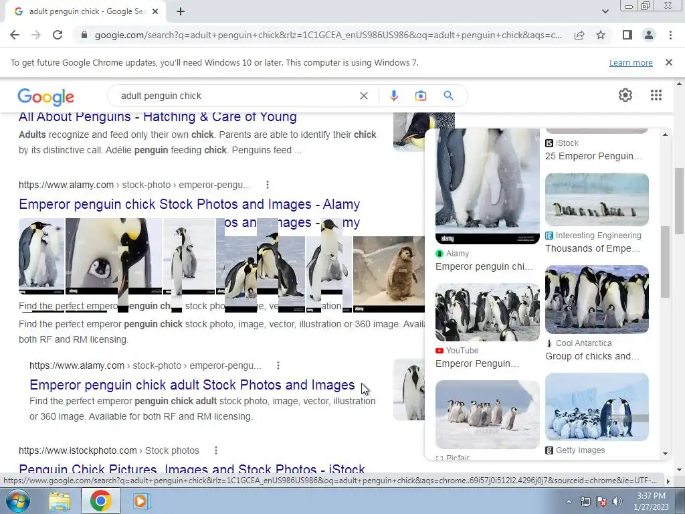The height and width of the screenshot is (514, 685).
Task: Open Penguin Chick Pictures iStock result
Action: click(x=191, y=468)
